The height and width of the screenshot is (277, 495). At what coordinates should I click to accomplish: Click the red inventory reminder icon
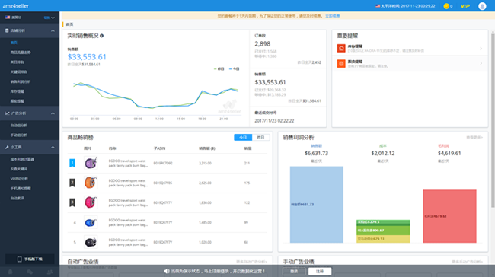point(341,48)
